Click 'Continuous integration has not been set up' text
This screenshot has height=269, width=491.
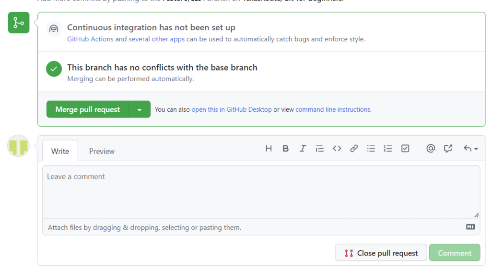(x=151, y=27)
